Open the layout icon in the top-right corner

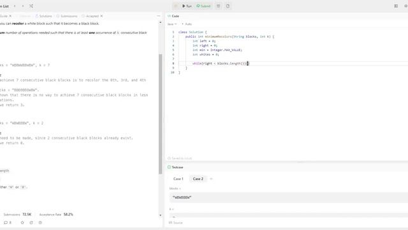396,6
